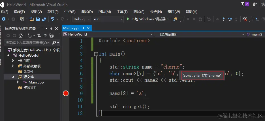
Task: Click the Save All icon
Action: coord(44,19)
